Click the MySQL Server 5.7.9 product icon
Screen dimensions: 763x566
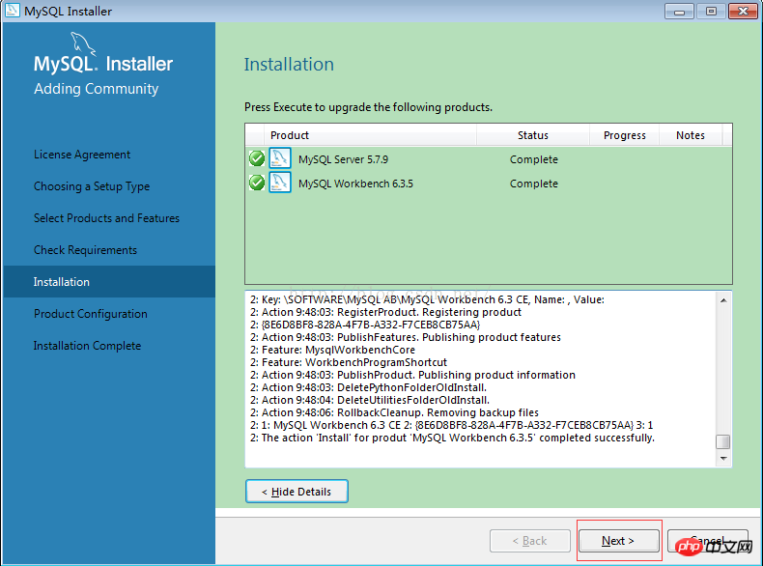[280, 158]
